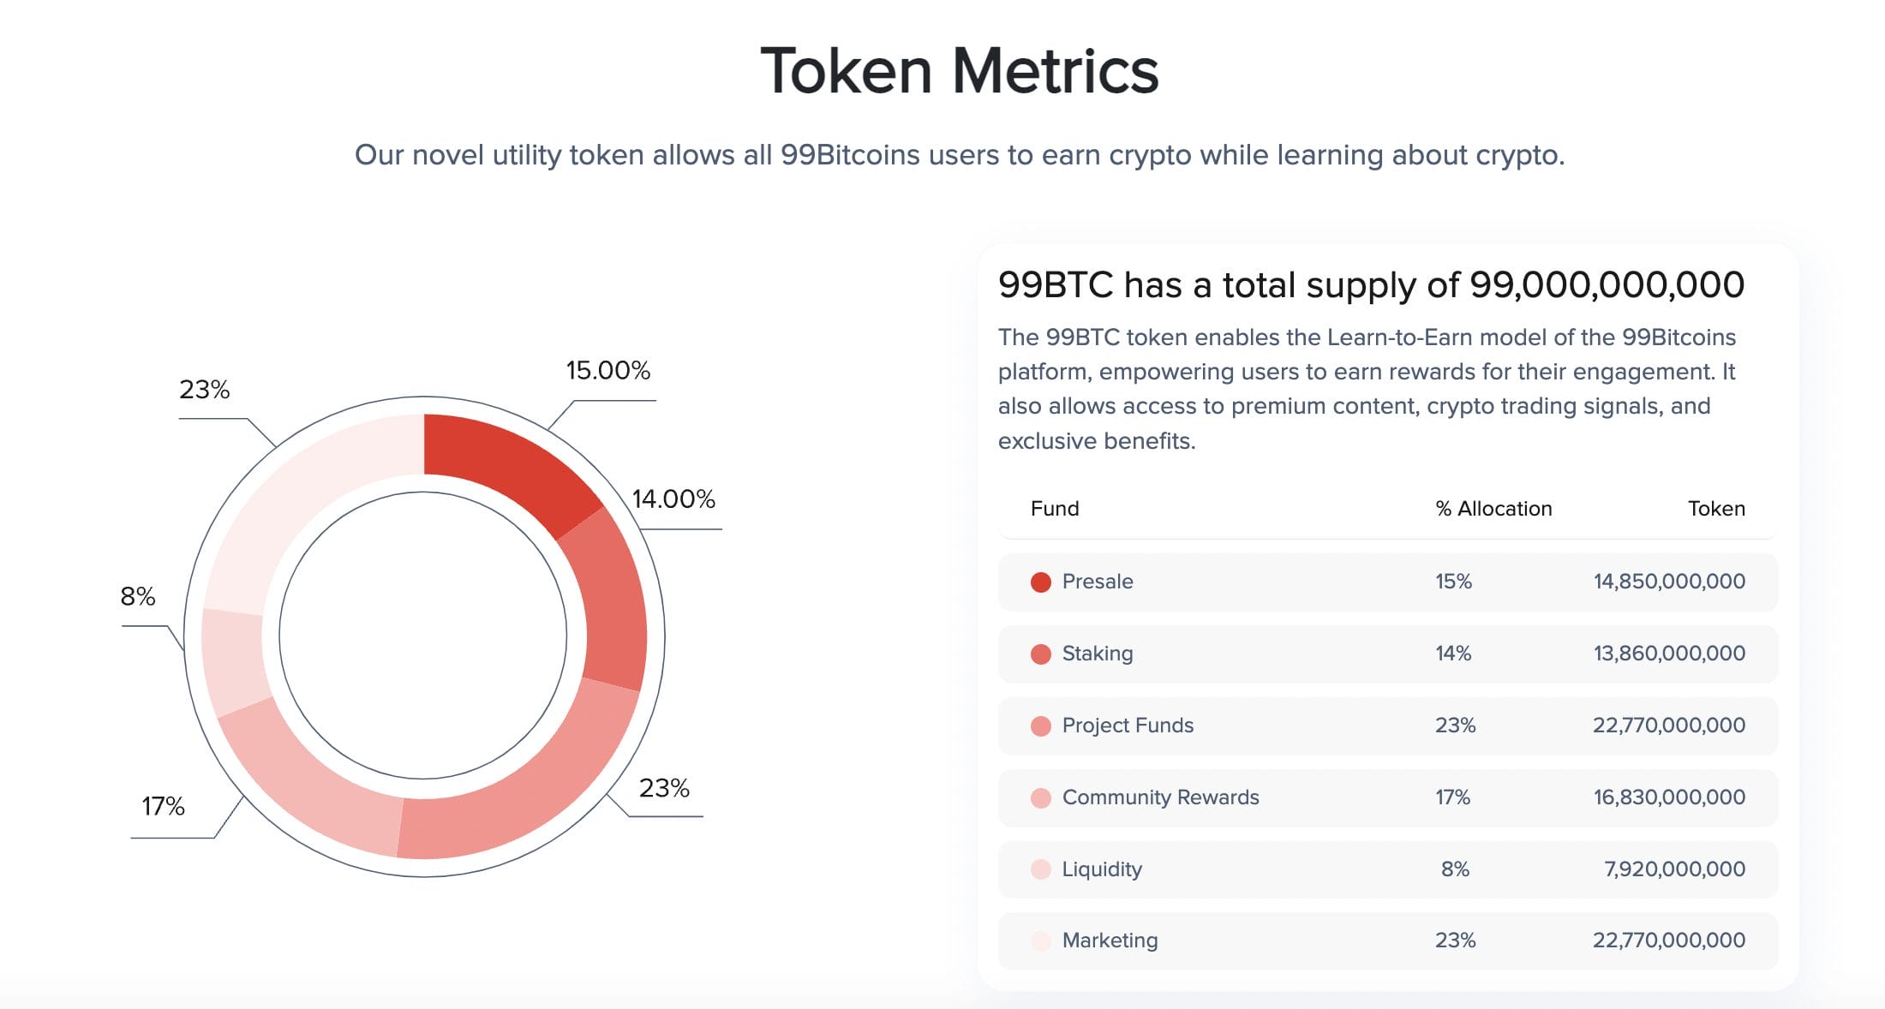
Task: Click the 15.00% chart label
Action: click(607, 371)
